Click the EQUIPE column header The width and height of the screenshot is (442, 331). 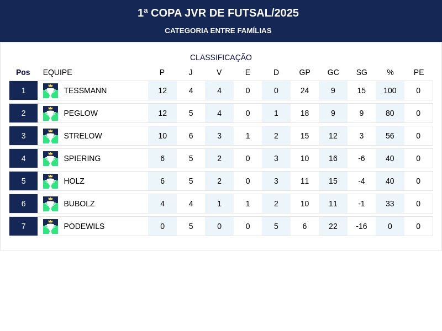coord(57,72)
